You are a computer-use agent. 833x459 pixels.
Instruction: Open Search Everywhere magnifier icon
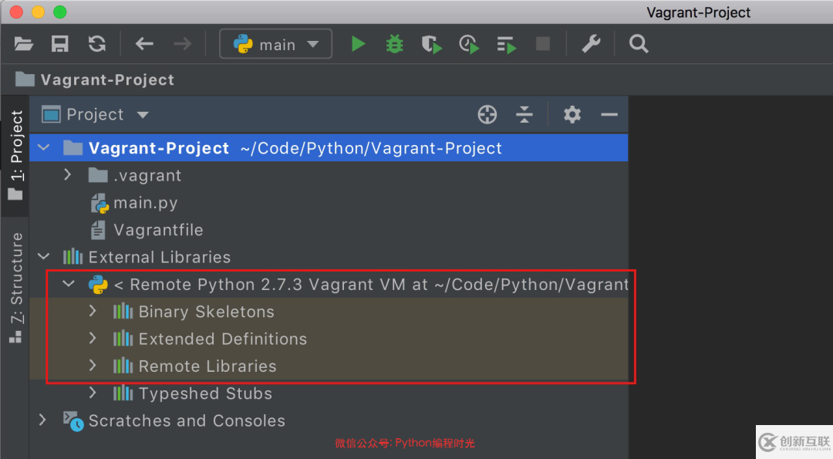639,44
